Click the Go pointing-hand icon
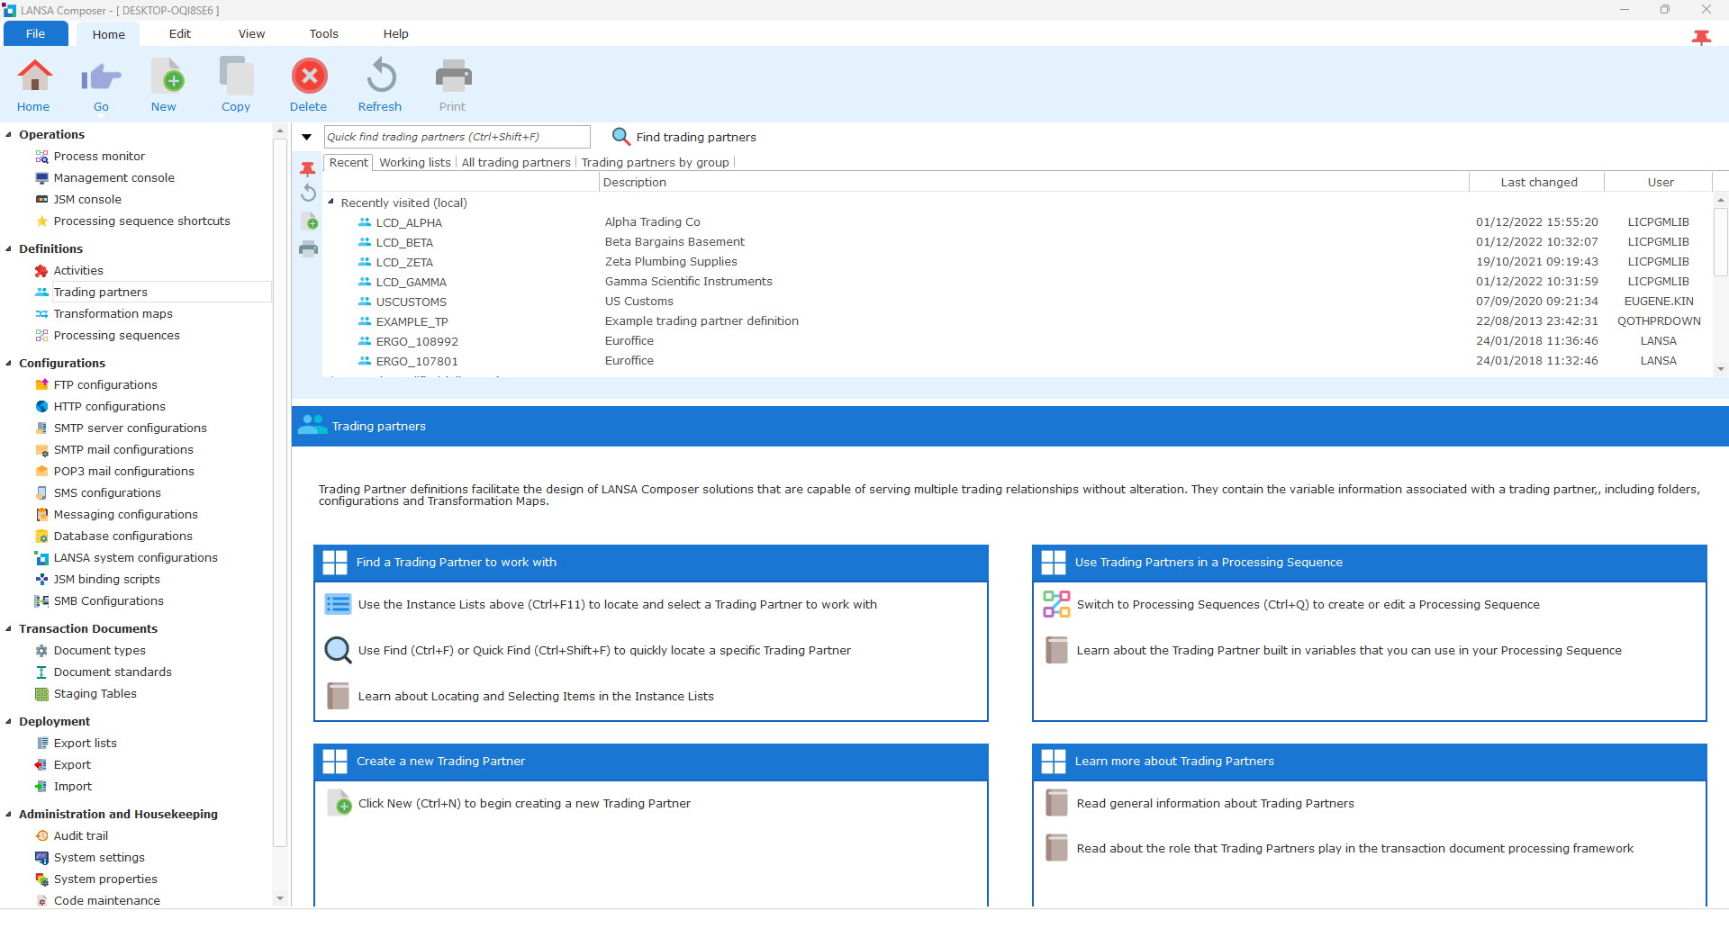Screen dimensions: 1729x929 coord(101,77)
